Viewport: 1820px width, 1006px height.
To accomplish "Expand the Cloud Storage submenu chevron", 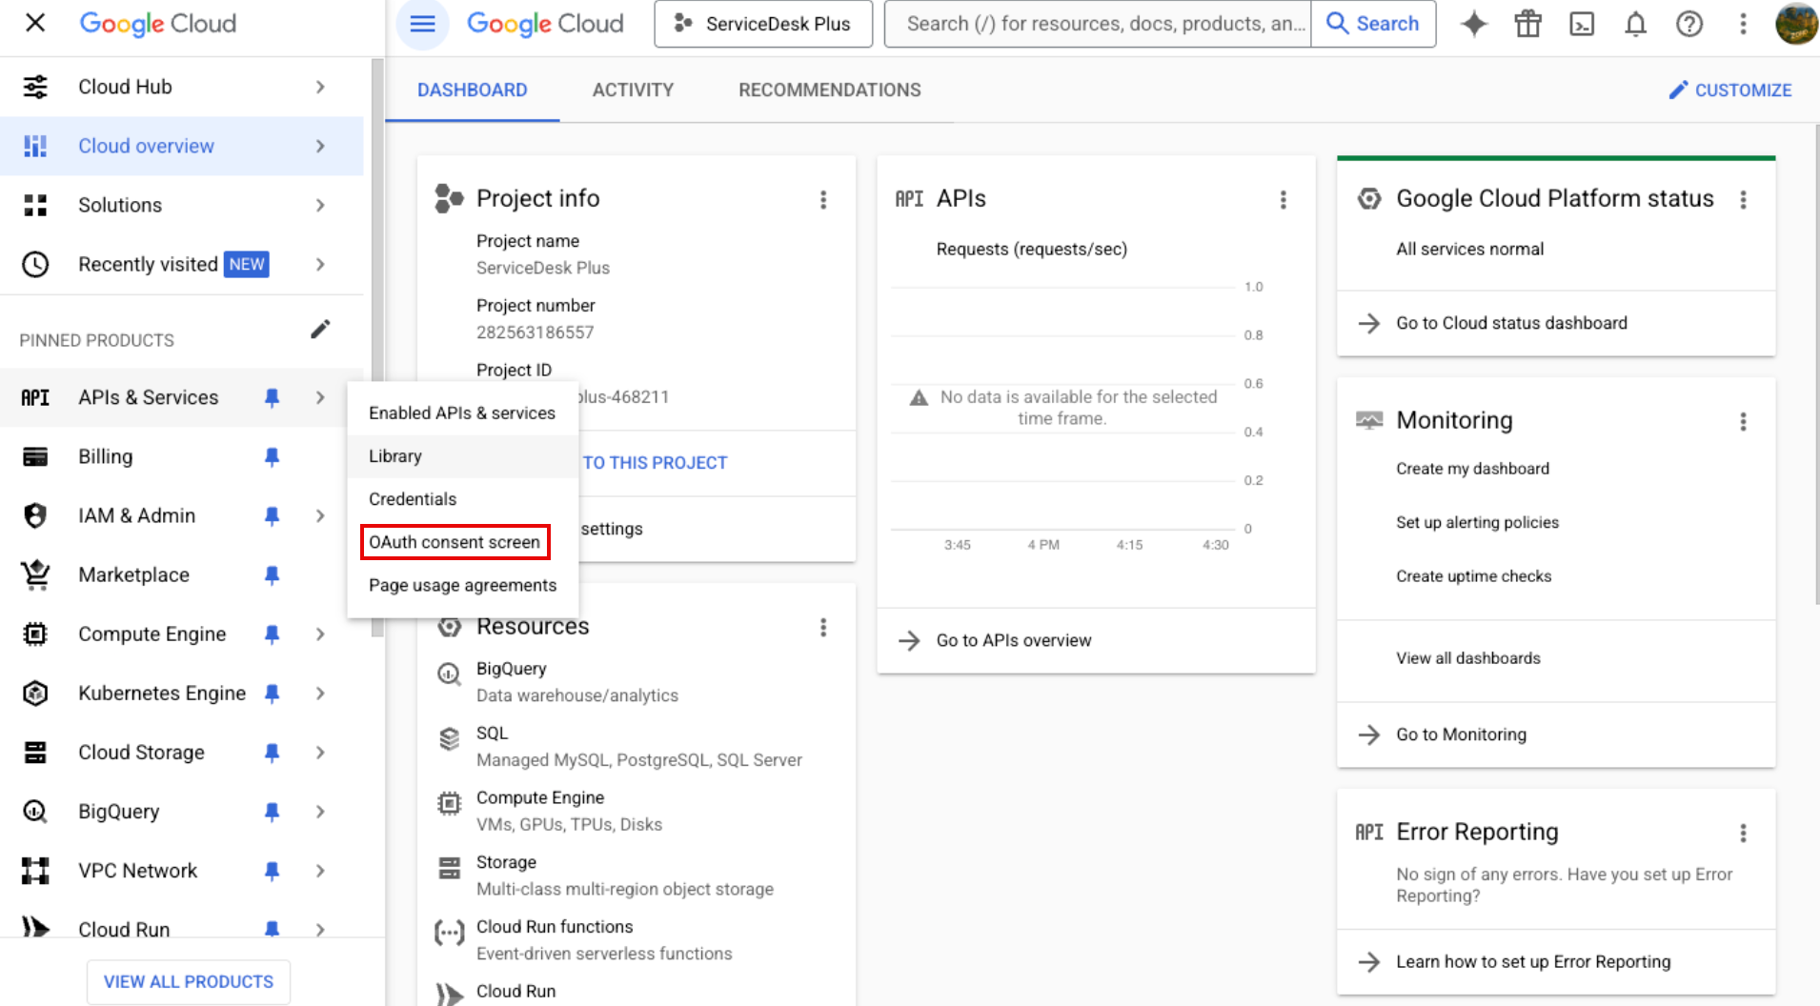I will pos(320,753).
